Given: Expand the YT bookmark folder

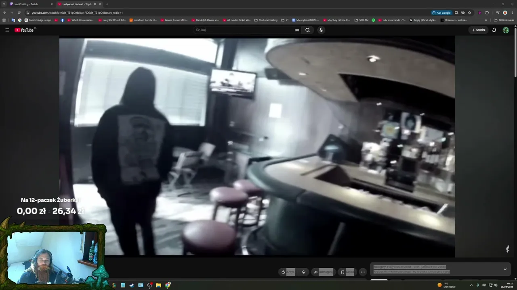Looking at the screenshot, I should (285, 20).
